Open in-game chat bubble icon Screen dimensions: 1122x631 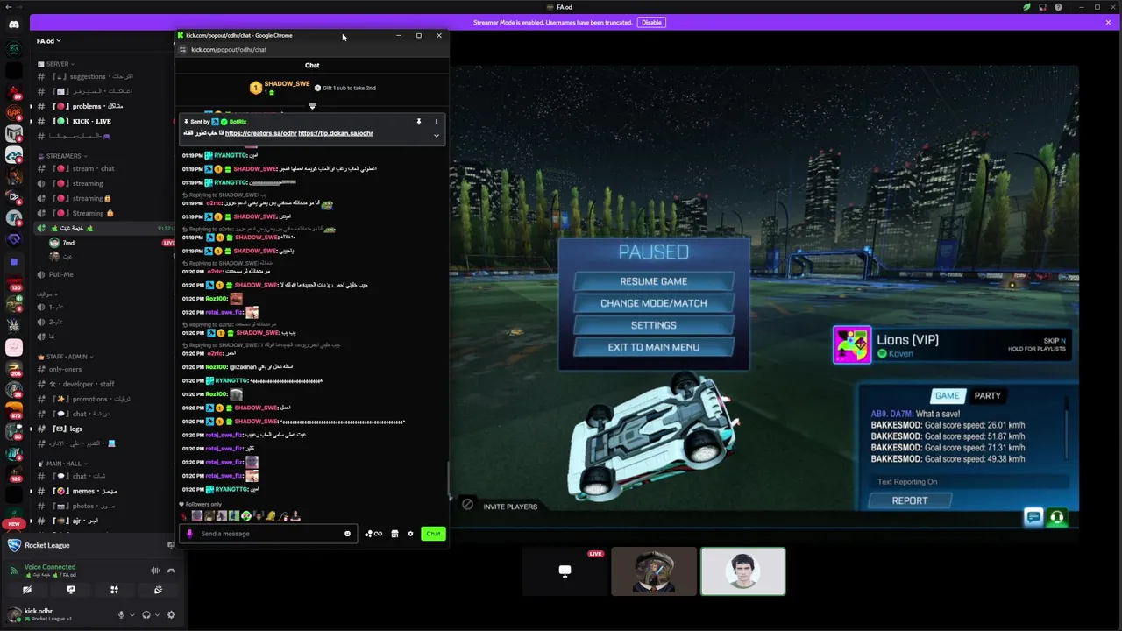click(1033, 517)
